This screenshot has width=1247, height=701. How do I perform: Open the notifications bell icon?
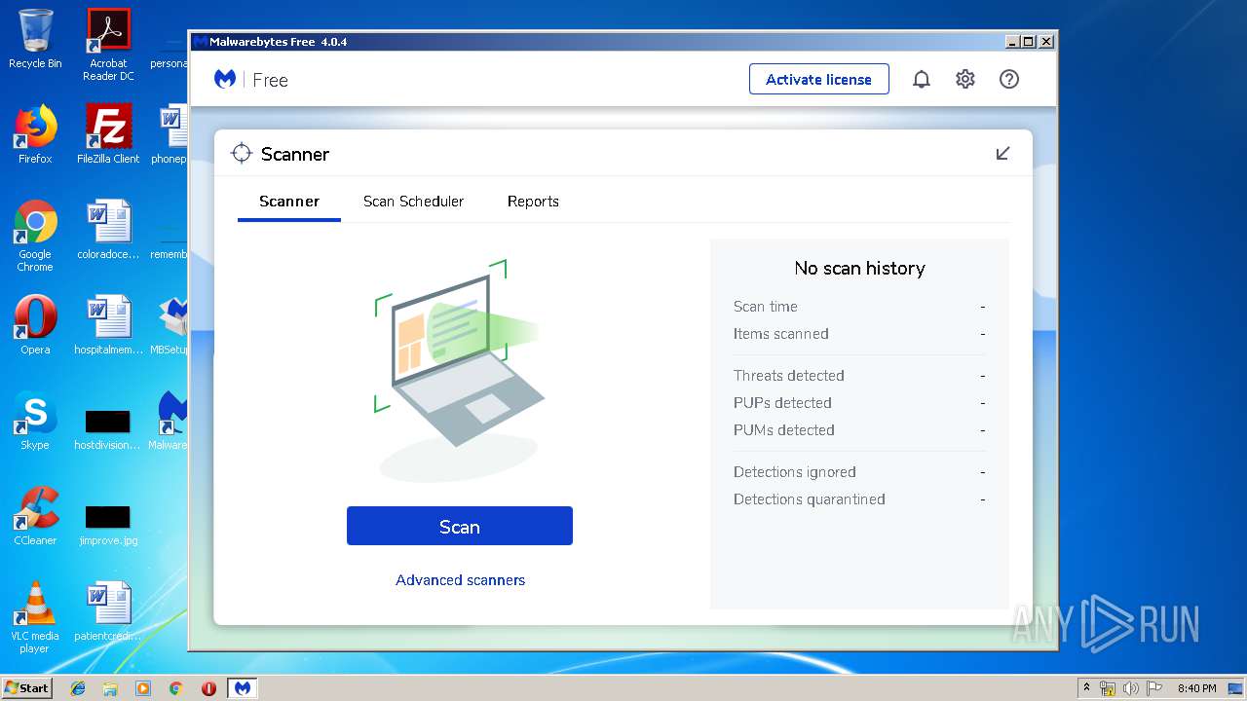pyautogui.click(x=921, y=80)
